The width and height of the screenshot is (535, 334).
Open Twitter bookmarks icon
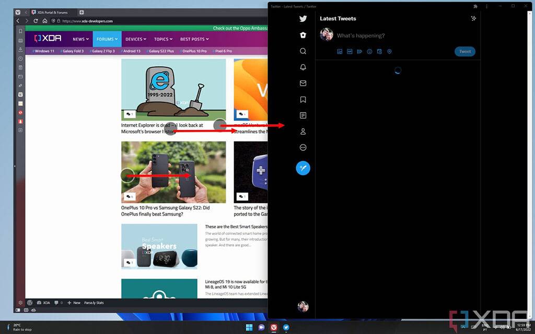pos(303,100)
